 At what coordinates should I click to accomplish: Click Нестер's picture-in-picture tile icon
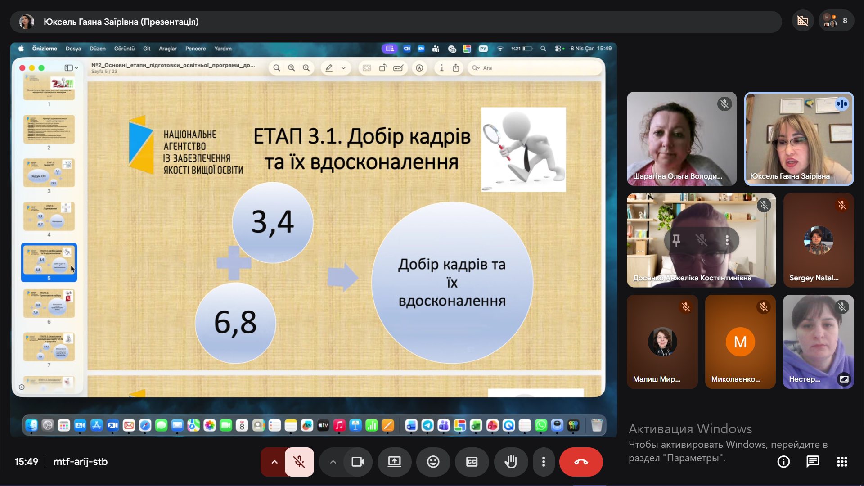point(844,379)
